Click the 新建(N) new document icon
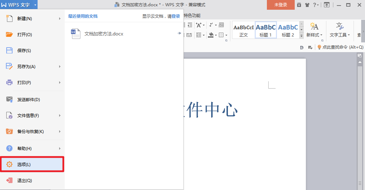This screenshot has height=190, width=365. point(9,18)
